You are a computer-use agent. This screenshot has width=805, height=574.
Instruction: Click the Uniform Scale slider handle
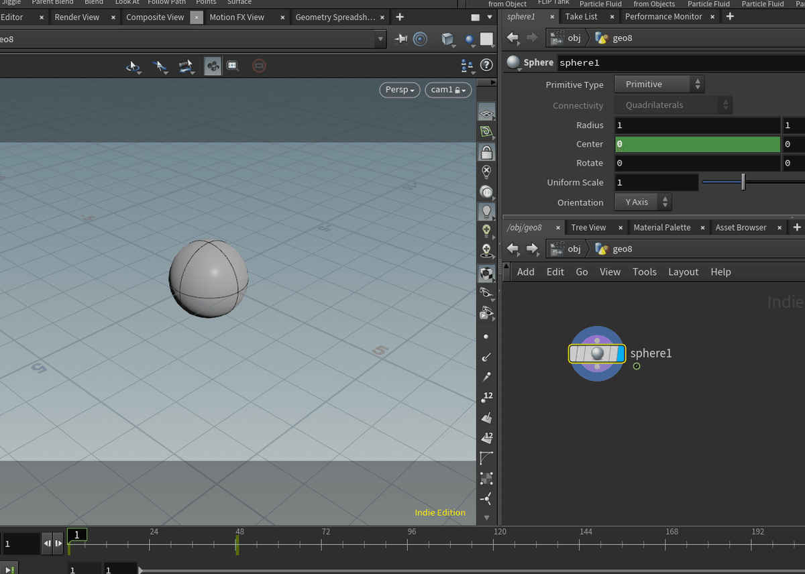pyautogui.click(x=743, y=182)
